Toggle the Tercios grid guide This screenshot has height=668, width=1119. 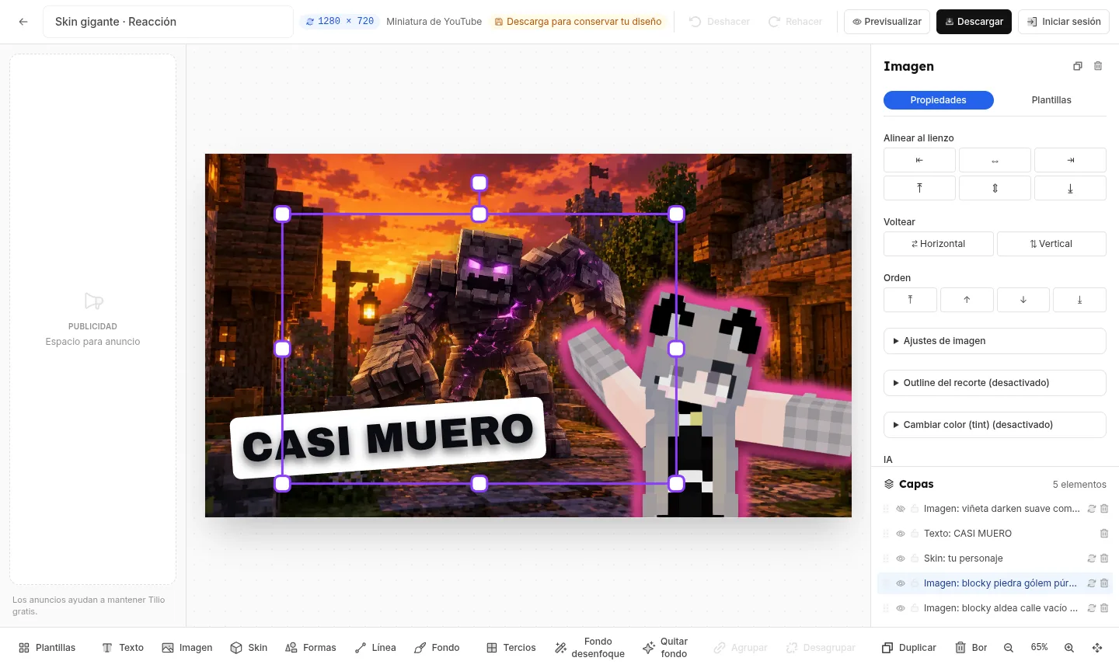tap(511, 648)
